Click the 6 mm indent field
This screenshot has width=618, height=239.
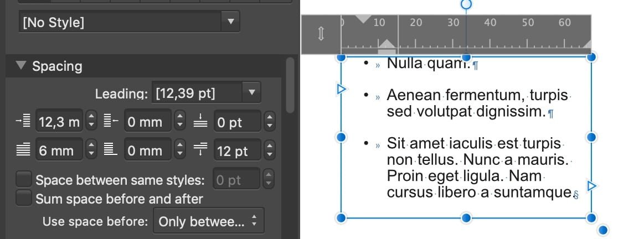[59, 150]
